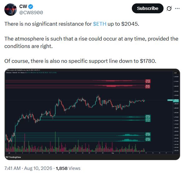This screenshot has height=173, width=185.
Task: Subscribe to CW's account
Action: coord(147,8)
